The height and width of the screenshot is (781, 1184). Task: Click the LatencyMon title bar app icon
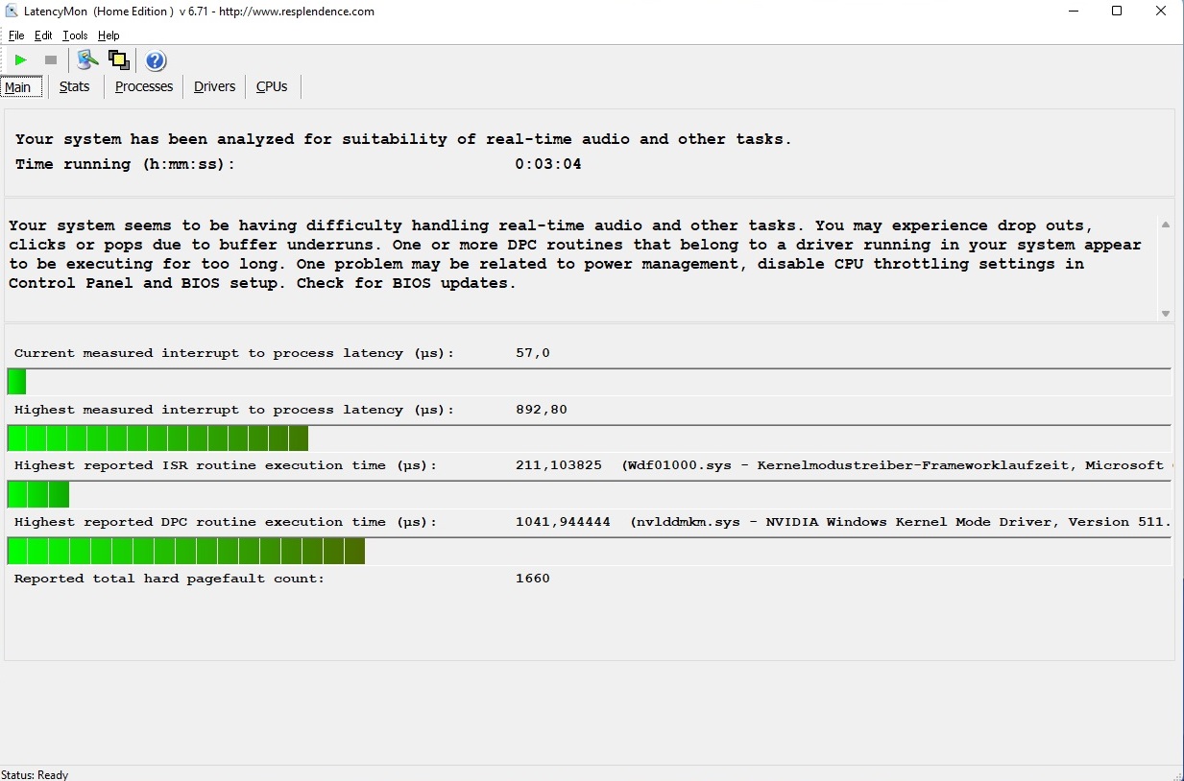(x=12, y=12)
